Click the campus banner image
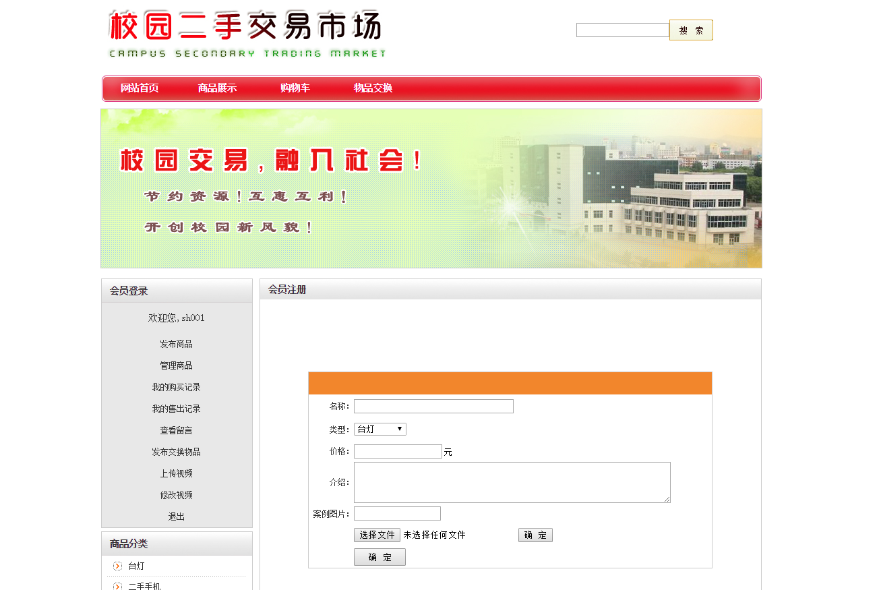Image resolution: width=879 pixels, height=590 pixels. point(431,189)
